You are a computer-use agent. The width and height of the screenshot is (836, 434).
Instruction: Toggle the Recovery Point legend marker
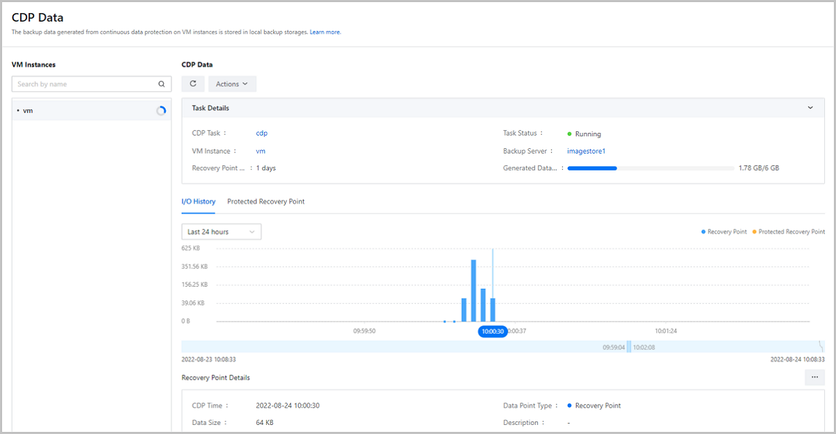pos(704,232)
